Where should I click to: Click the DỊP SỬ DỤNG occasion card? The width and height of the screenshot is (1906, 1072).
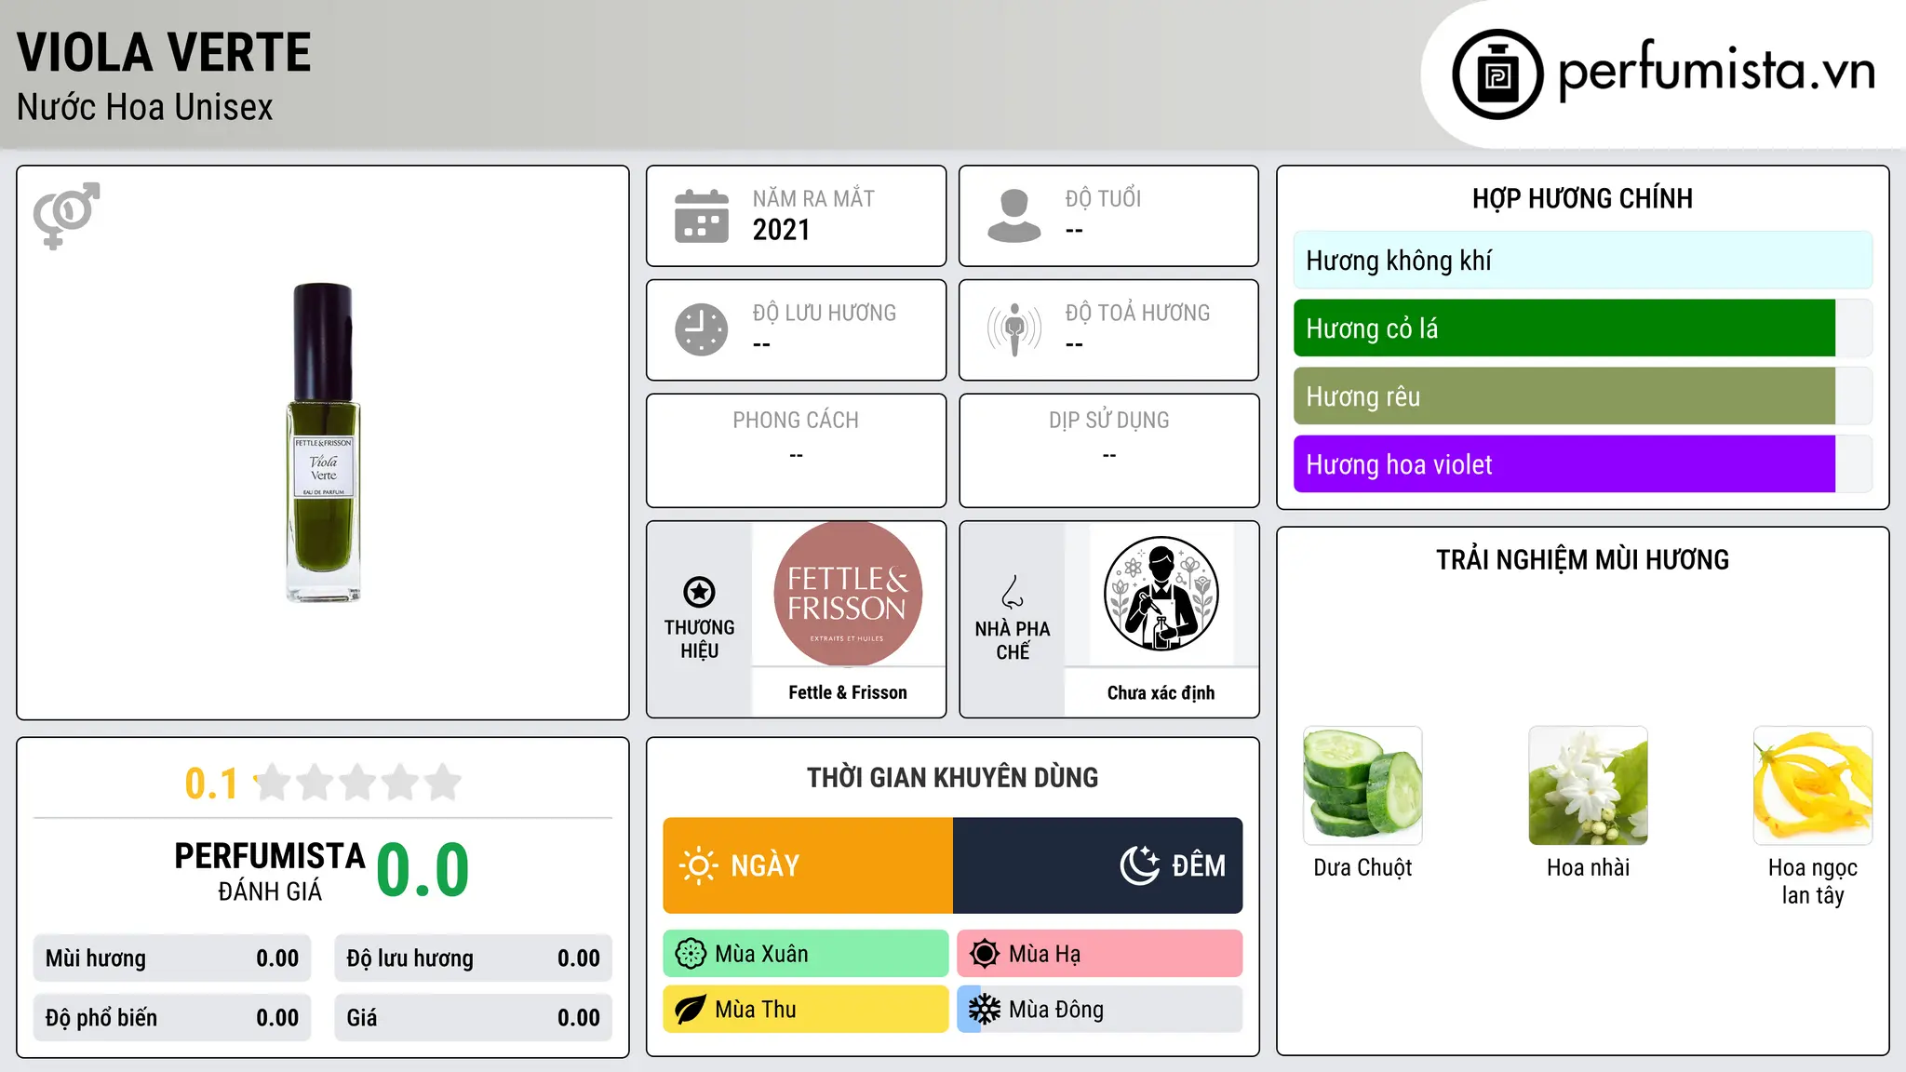1109,450
